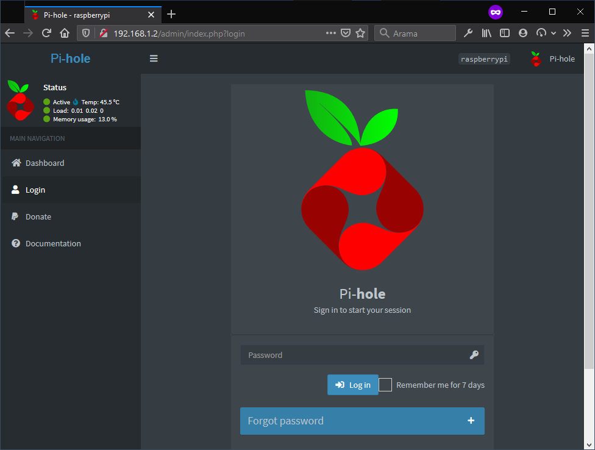Click the greyed forward navigation arrow
595x450 pixels.
28,34
